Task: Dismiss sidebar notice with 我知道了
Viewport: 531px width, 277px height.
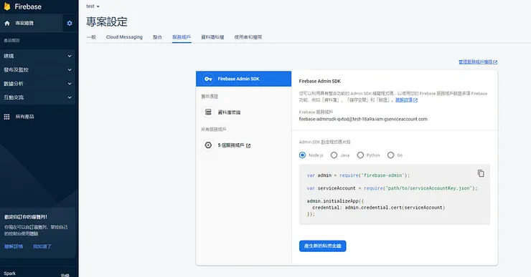Action: click(x=42, y=247)
